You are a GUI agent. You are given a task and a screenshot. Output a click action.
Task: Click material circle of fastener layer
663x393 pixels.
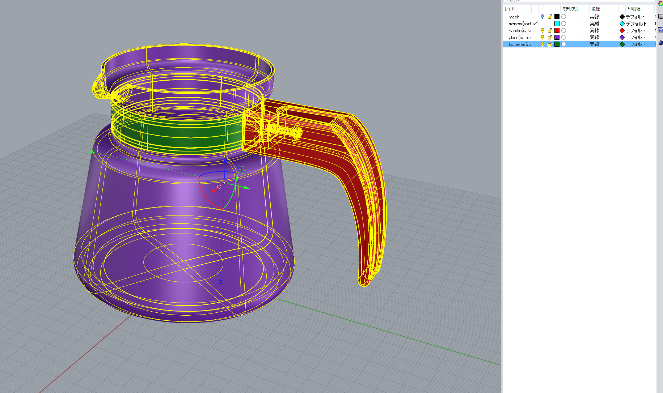point(564,44)
